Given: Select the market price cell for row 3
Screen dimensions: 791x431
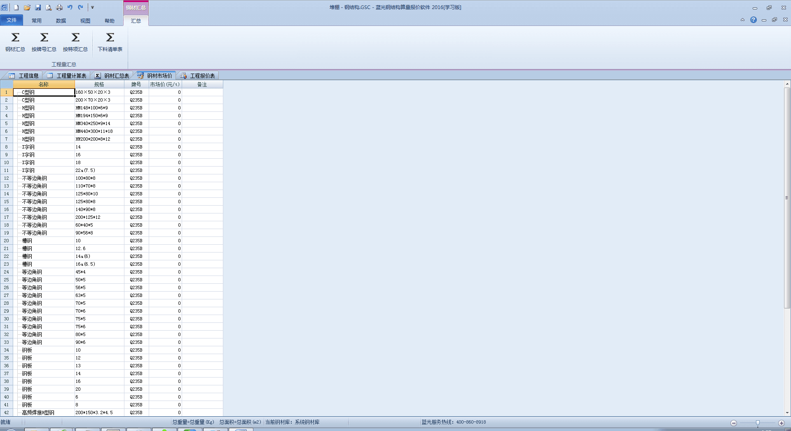Looking at the screenshot, I should (x=165, y=108).
